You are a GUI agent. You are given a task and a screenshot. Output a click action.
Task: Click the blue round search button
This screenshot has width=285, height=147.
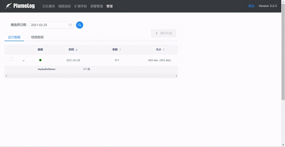[x=80, y=25]
